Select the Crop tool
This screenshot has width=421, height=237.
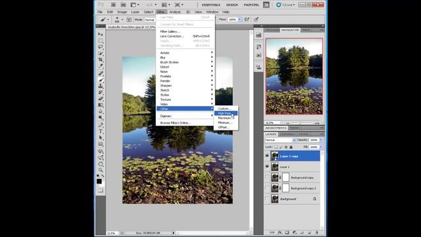101,59
